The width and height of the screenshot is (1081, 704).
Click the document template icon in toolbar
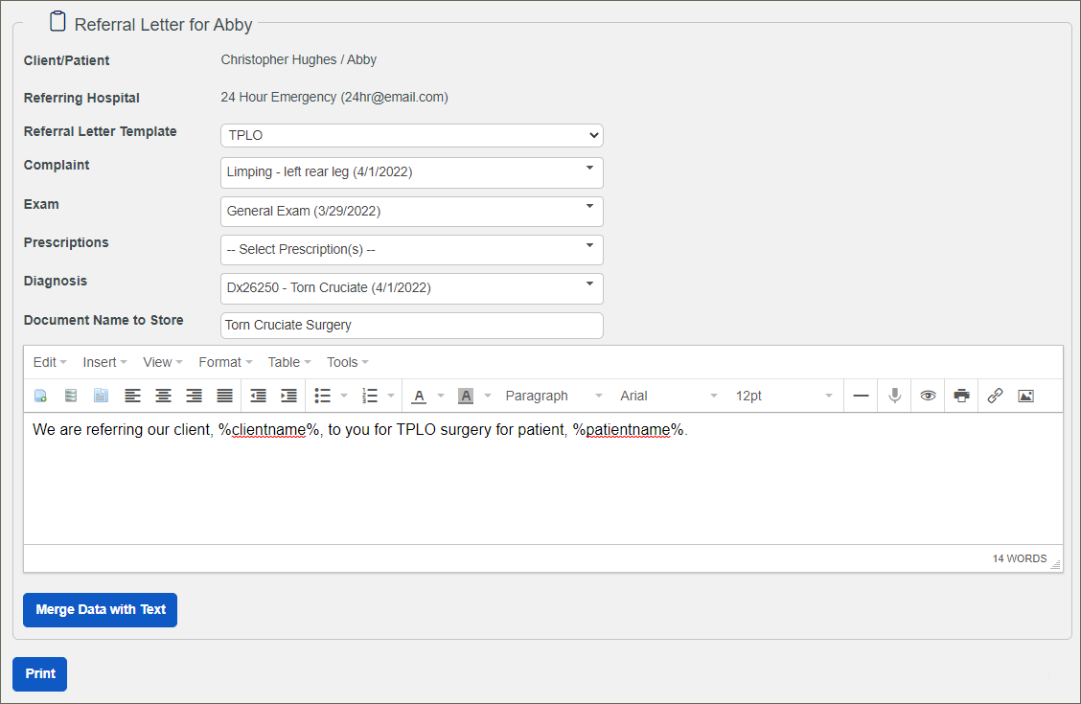(x=102, y=397)
